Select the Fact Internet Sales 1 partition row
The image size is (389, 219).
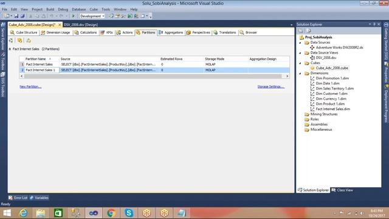(154, 71)
